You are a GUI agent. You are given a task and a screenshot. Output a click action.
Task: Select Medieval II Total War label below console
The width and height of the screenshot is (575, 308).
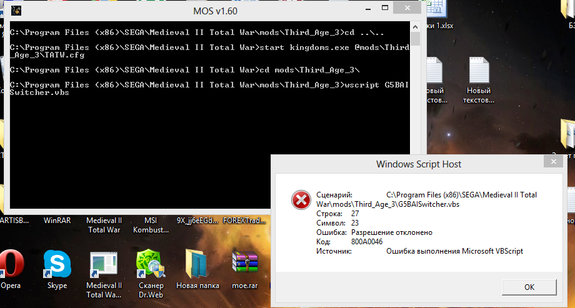[x=104, y=225]
